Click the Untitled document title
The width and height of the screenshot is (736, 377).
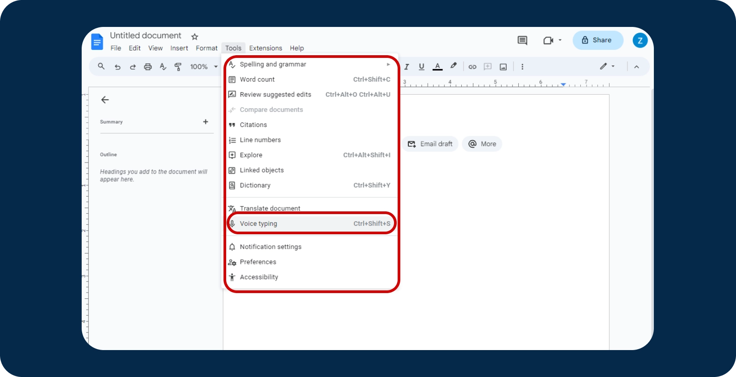coord(146,35)
